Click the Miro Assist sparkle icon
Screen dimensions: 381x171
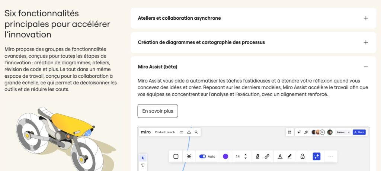click(x=316, y=157)
